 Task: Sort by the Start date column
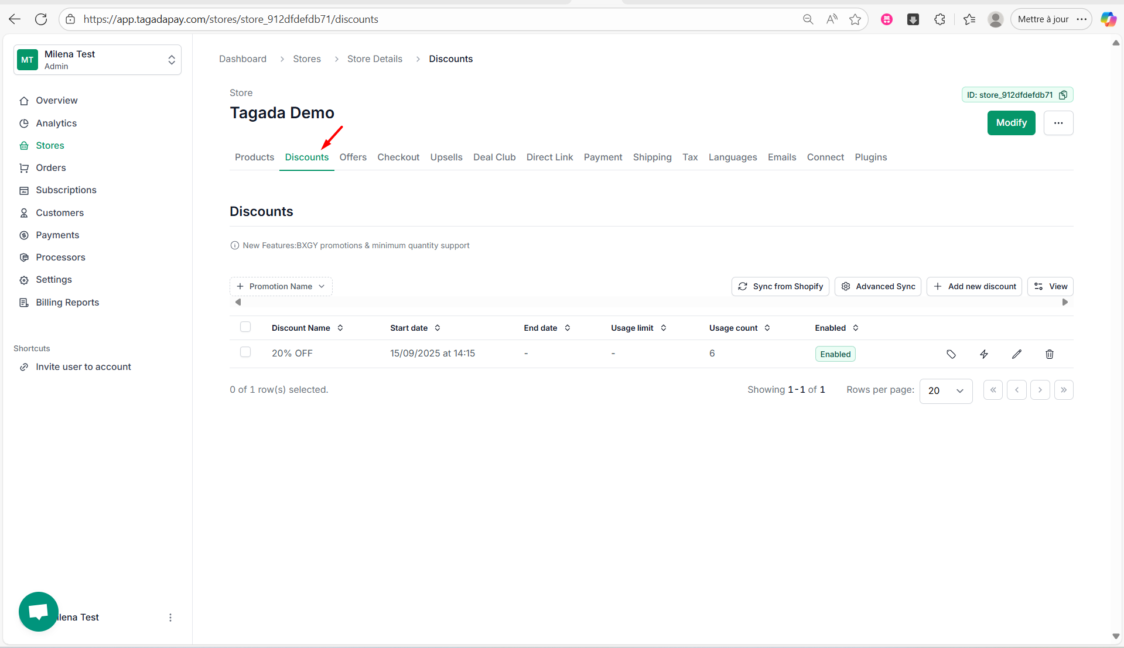415,328
